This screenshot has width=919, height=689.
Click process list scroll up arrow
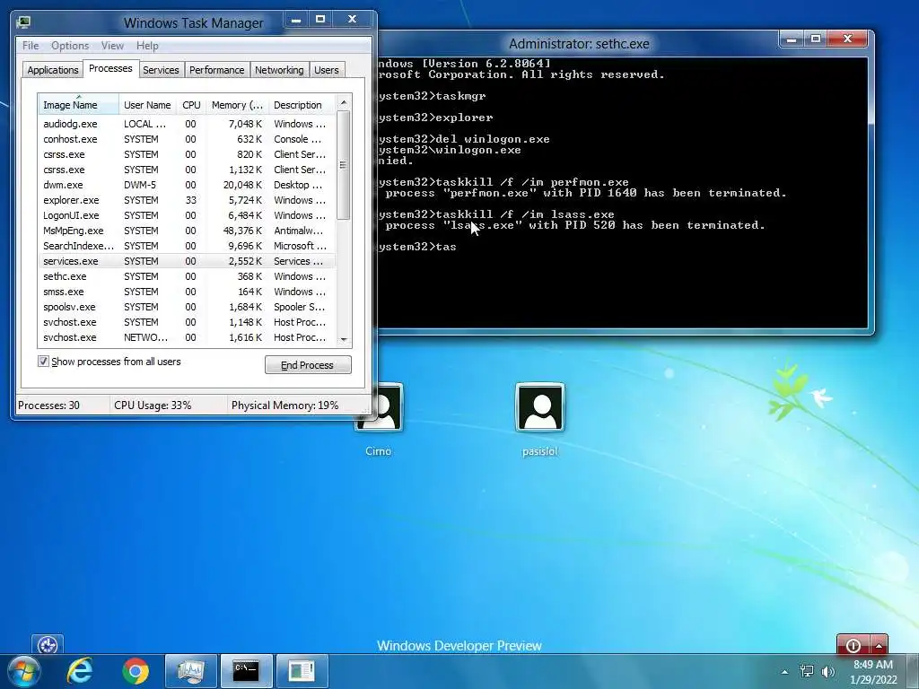(x=344, y=102)
